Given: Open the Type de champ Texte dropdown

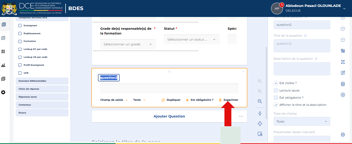Looking at the screenshot, I should pos(302,121).
